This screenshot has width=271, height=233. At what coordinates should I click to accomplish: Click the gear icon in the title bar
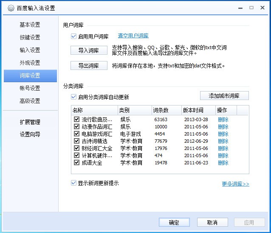tap(11, 8)
